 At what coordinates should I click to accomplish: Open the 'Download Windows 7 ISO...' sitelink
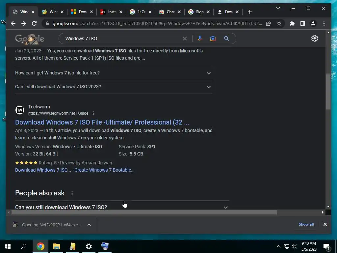43,170
